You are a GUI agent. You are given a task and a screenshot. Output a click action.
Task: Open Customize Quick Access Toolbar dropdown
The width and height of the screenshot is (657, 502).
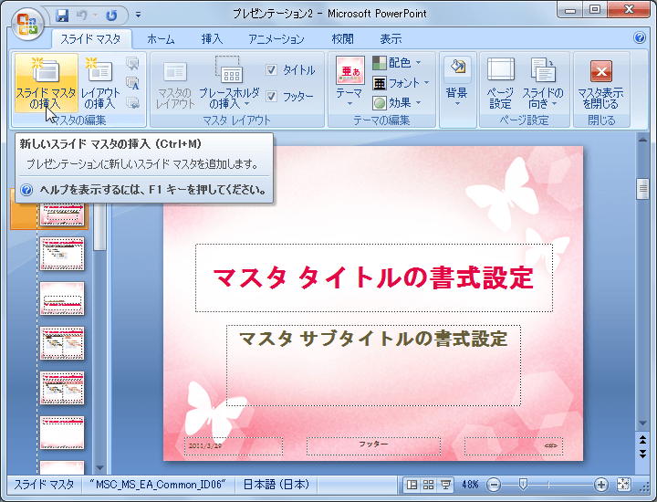tap(138, 16)
